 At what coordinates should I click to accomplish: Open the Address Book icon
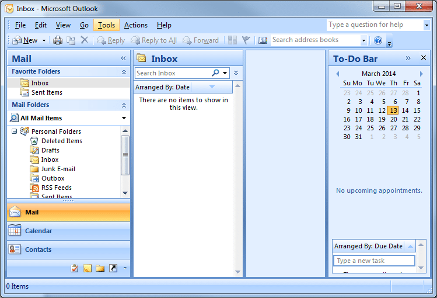(x=263, y=40)
